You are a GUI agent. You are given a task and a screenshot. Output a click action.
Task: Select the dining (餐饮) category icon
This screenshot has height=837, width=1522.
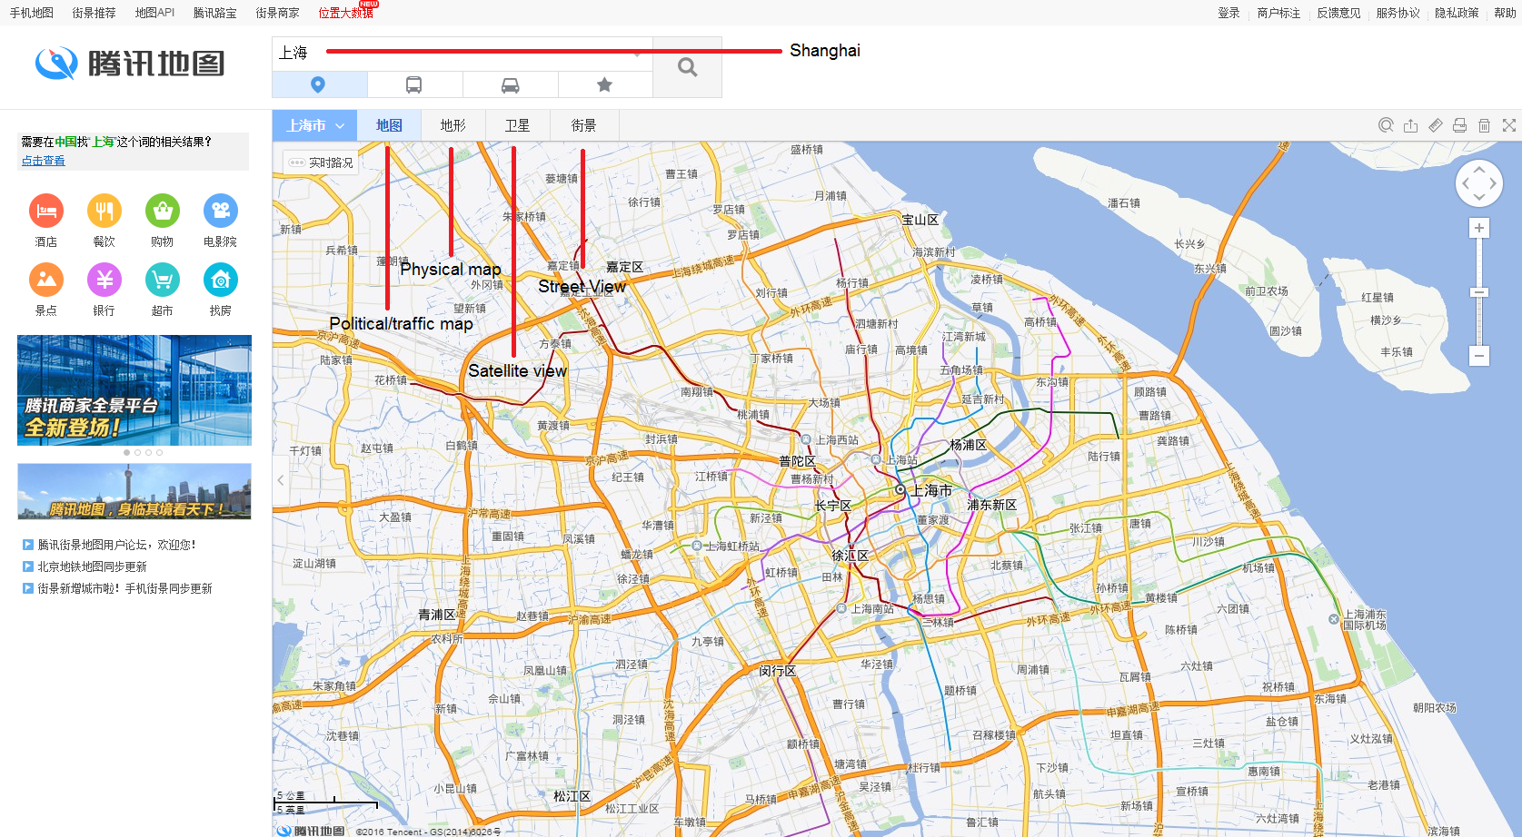click(x=104, y=212)
